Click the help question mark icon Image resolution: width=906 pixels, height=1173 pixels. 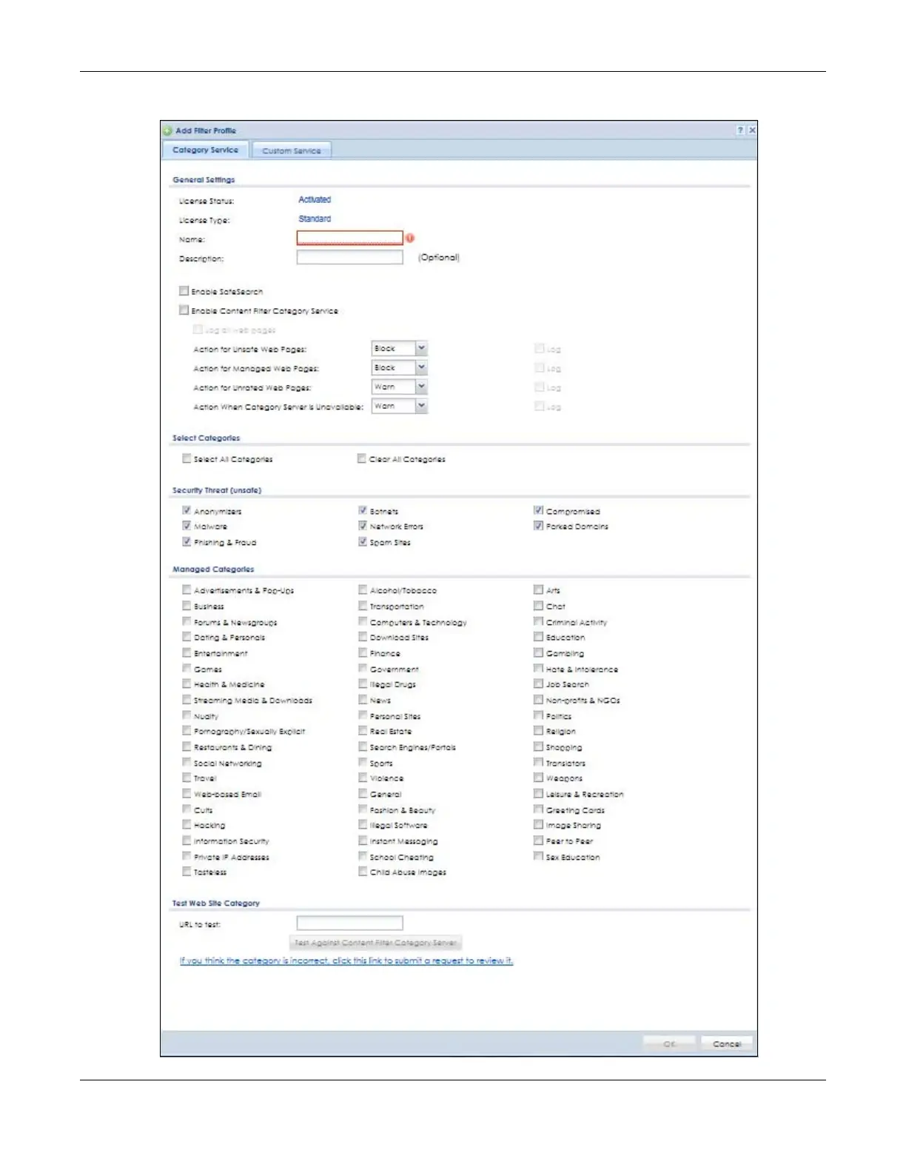coord(740,130)
